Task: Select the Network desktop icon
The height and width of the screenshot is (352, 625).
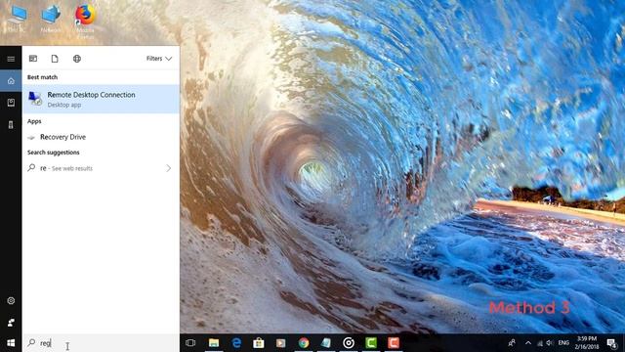Action: click(51, 19)
